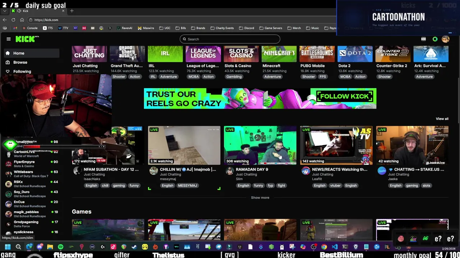Click the browser home icon

[x=22, y=20]
